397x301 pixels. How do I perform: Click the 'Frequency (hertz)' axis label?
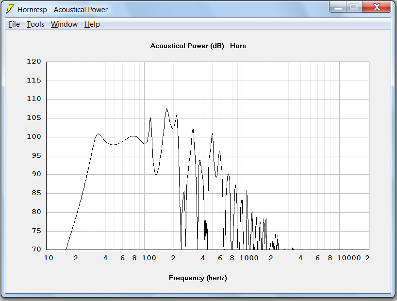(198, 278)
